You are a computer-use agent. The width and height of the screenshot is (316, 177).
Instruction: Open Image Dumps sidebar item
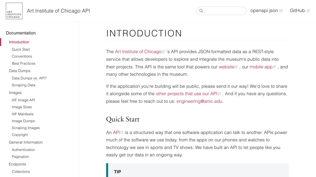[23, 121]
